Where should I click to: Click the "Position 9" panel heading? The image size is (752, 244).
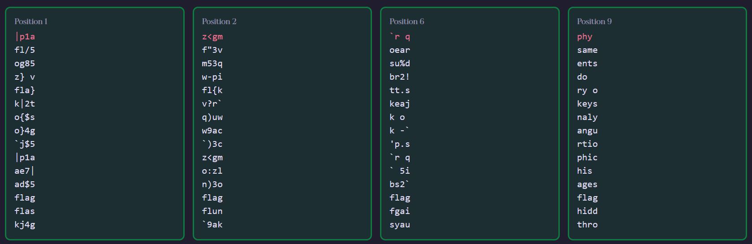[x=594, y=21]
